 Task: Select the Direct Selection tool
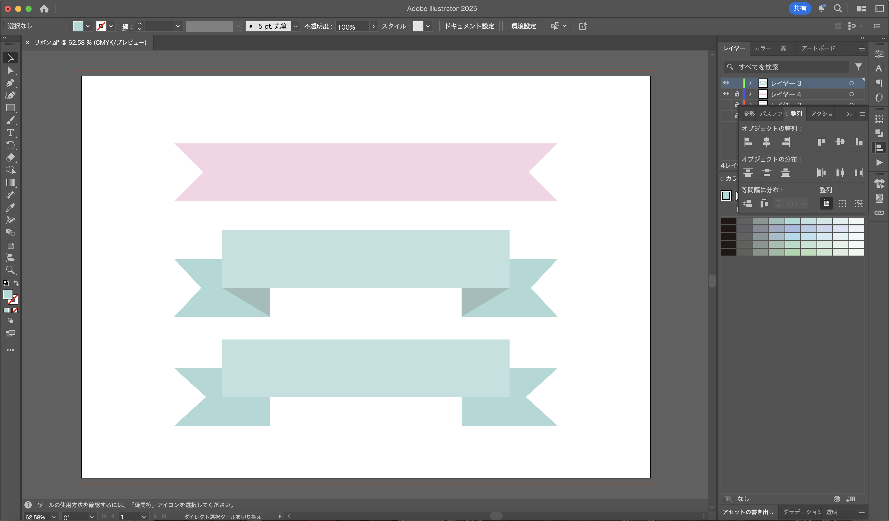pos(10,70)
